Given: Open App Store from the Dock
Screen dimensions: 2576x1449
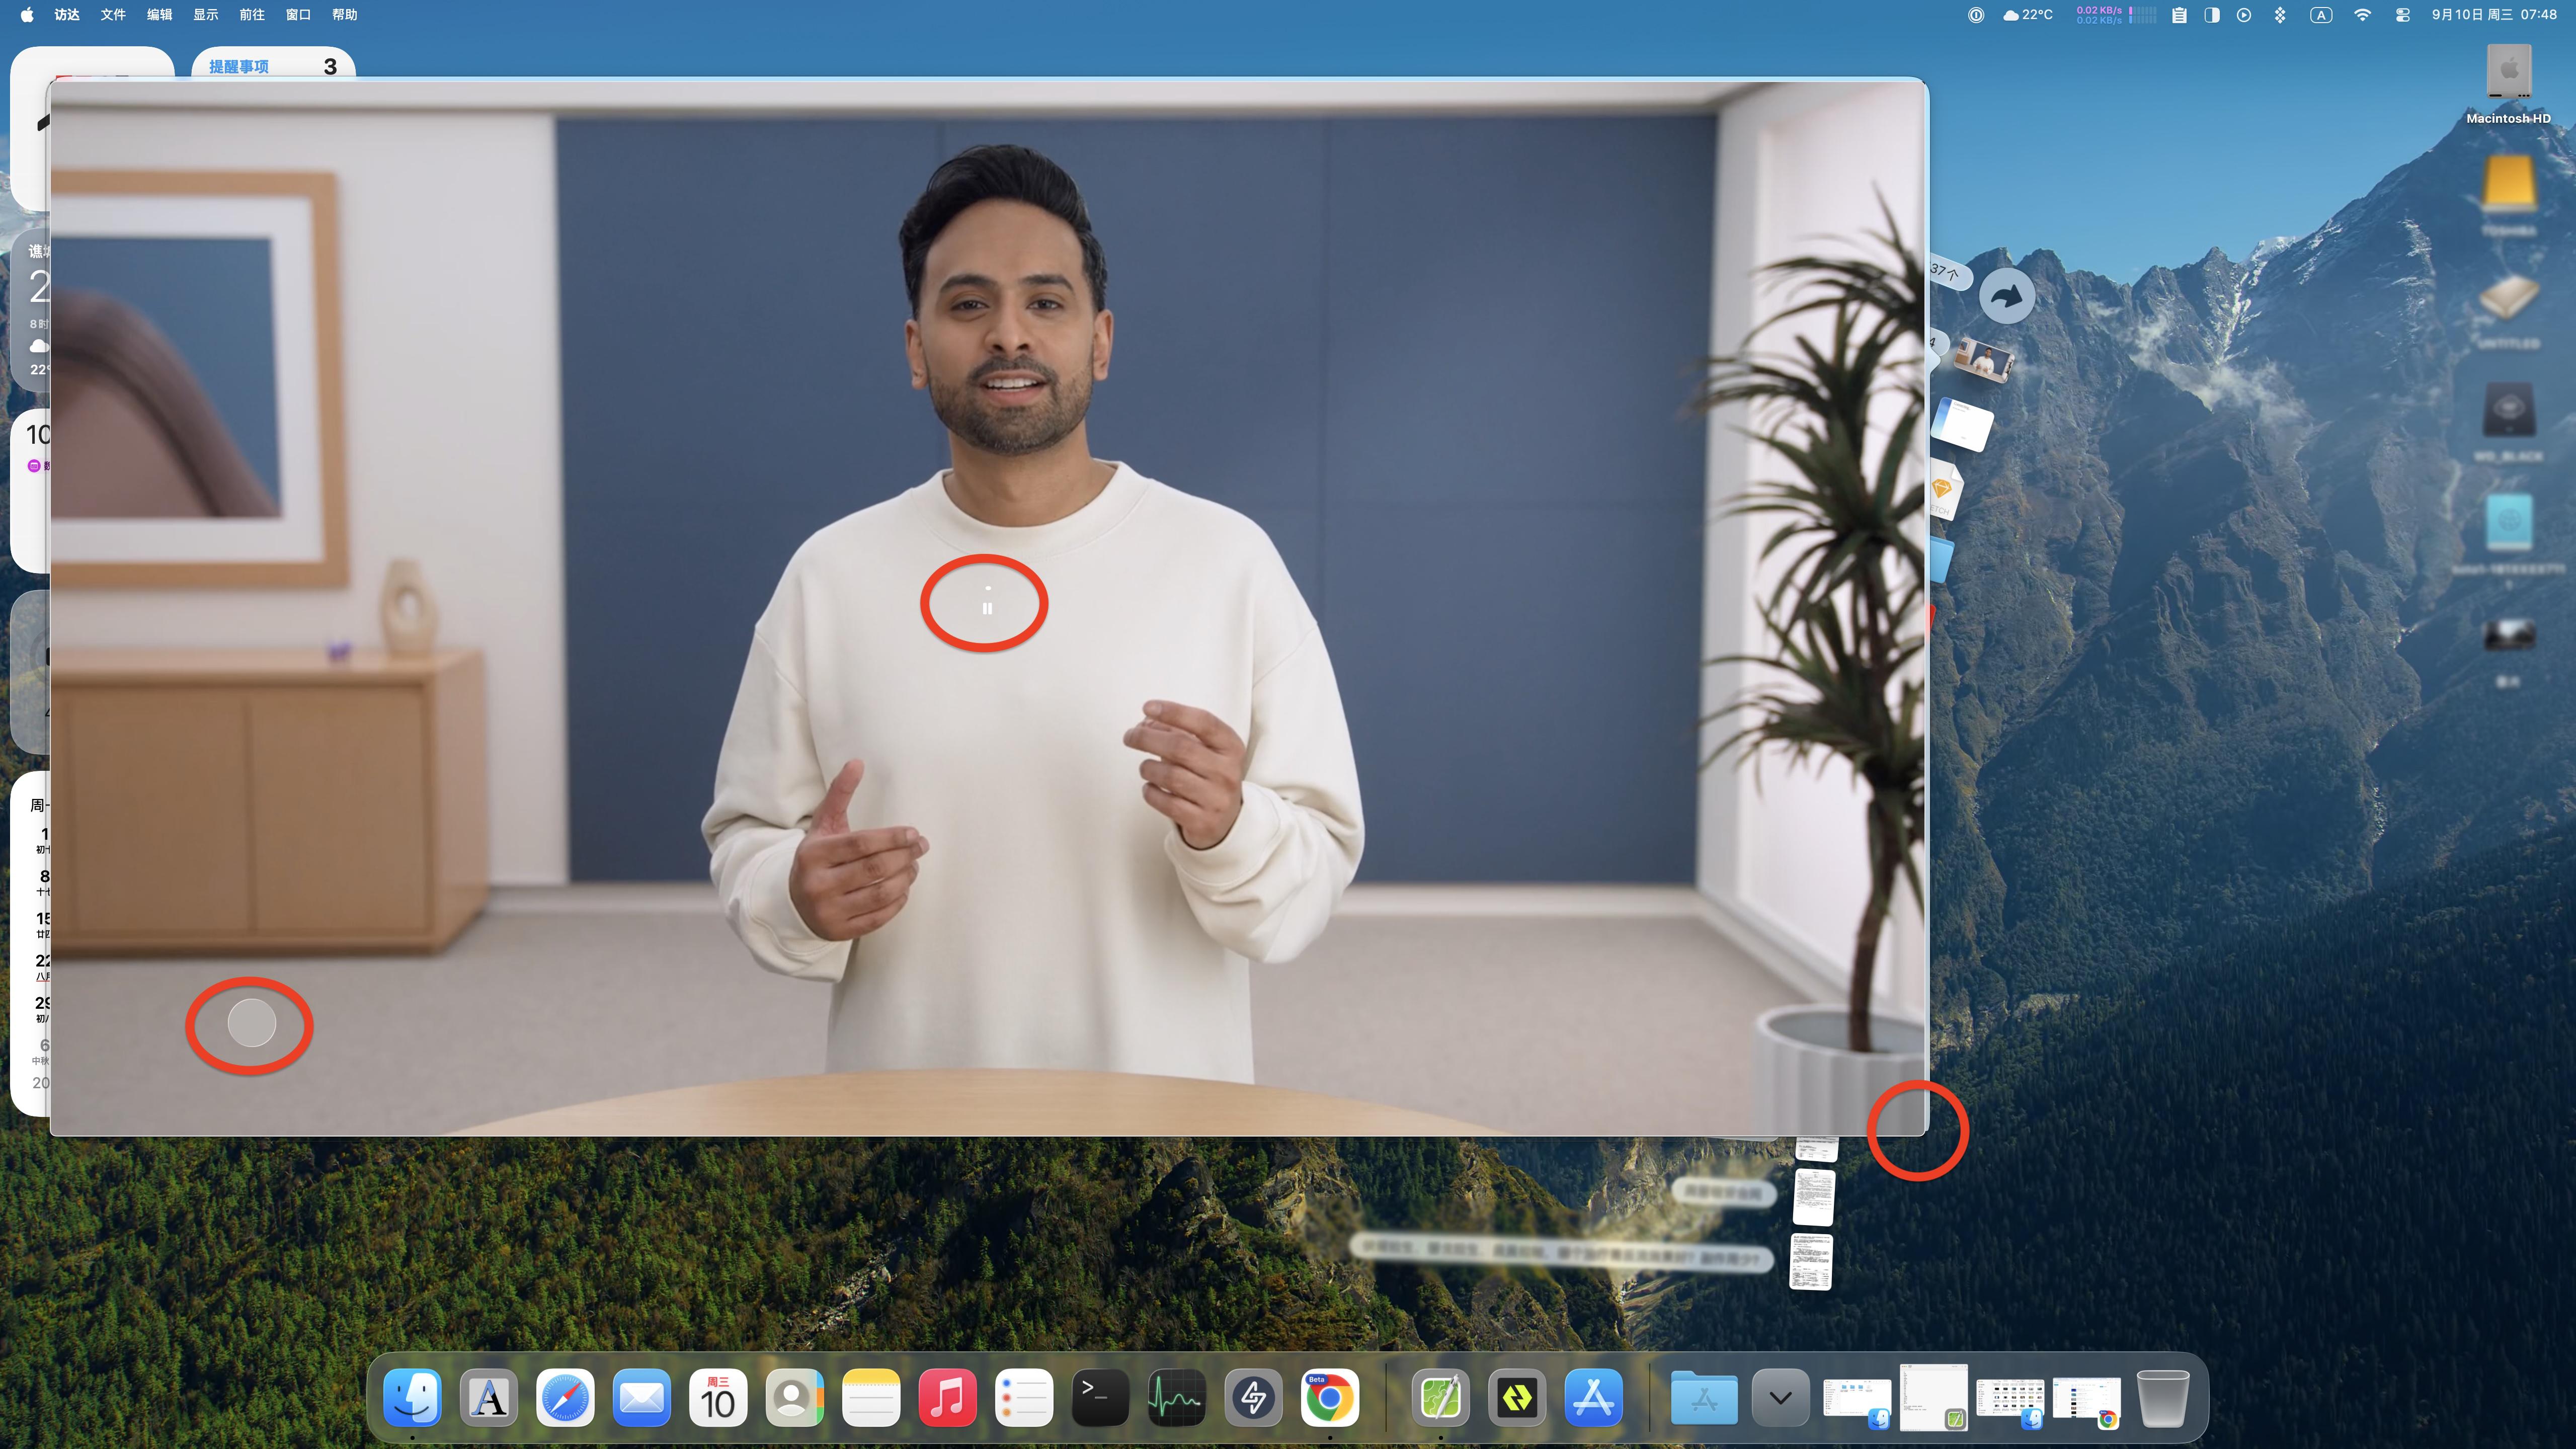Looking at the screenshot, I should tap(1593, 1397).
